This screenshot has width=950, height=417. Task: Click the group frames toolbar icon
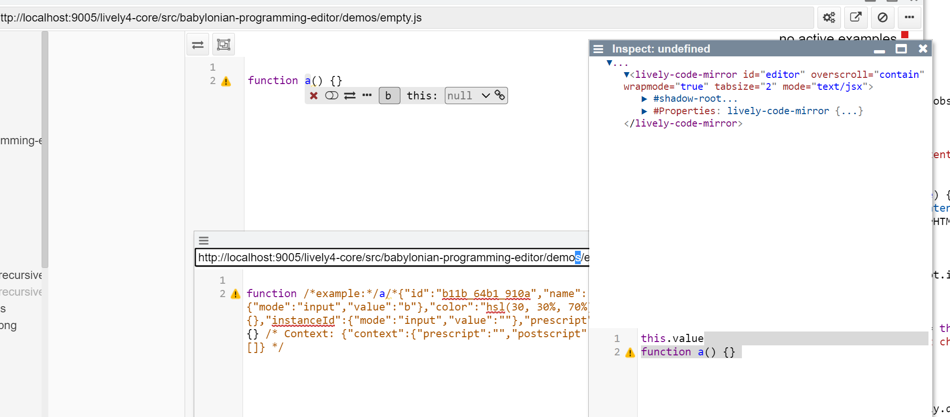[223, 45]
